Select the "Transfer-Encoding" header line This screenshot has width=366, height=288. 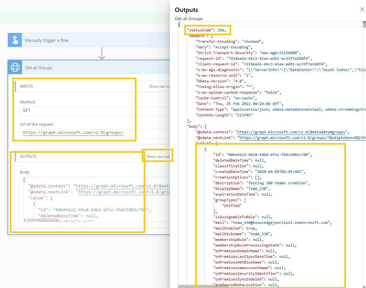tap(230, 42)
